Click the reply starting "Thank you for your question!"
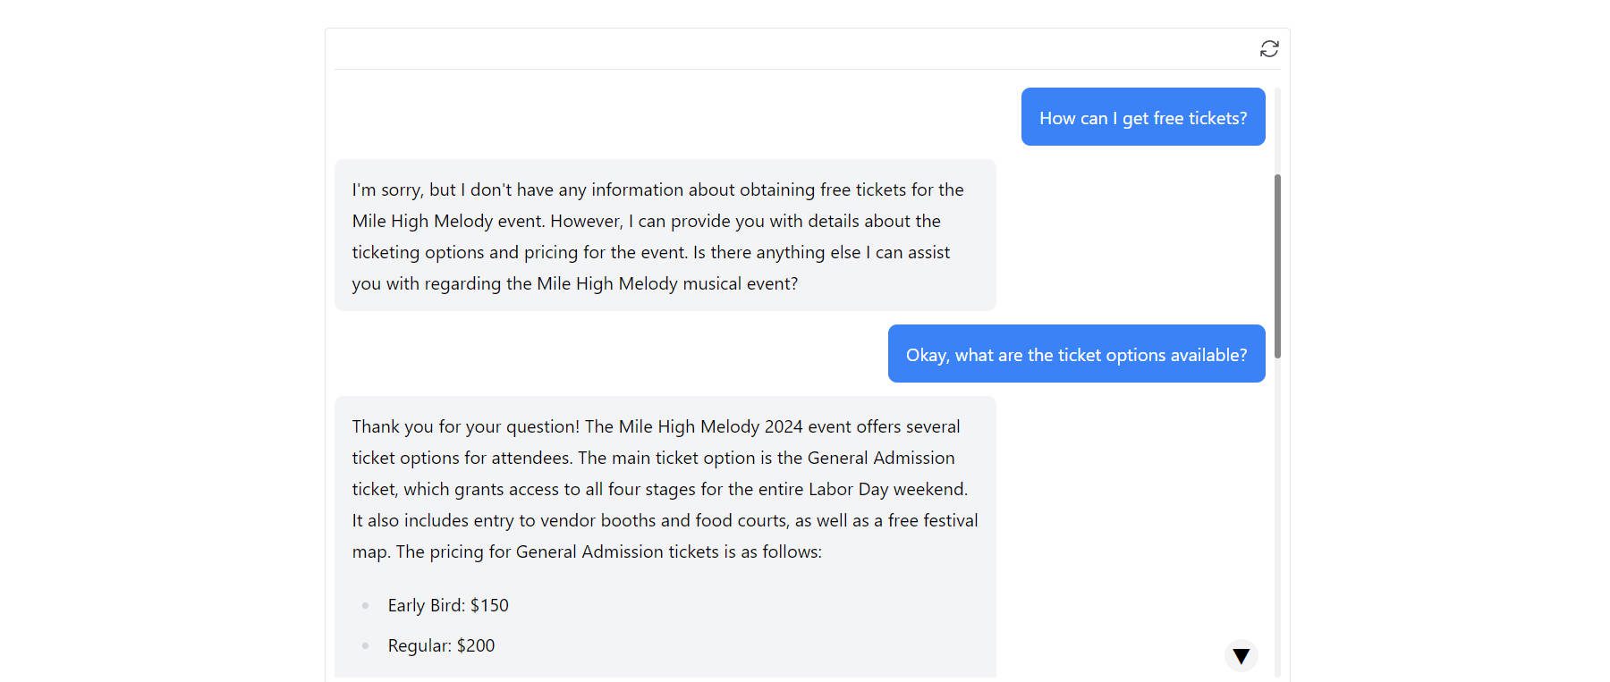This screenshot has height=682, width=1610. (x=664, y=488)
